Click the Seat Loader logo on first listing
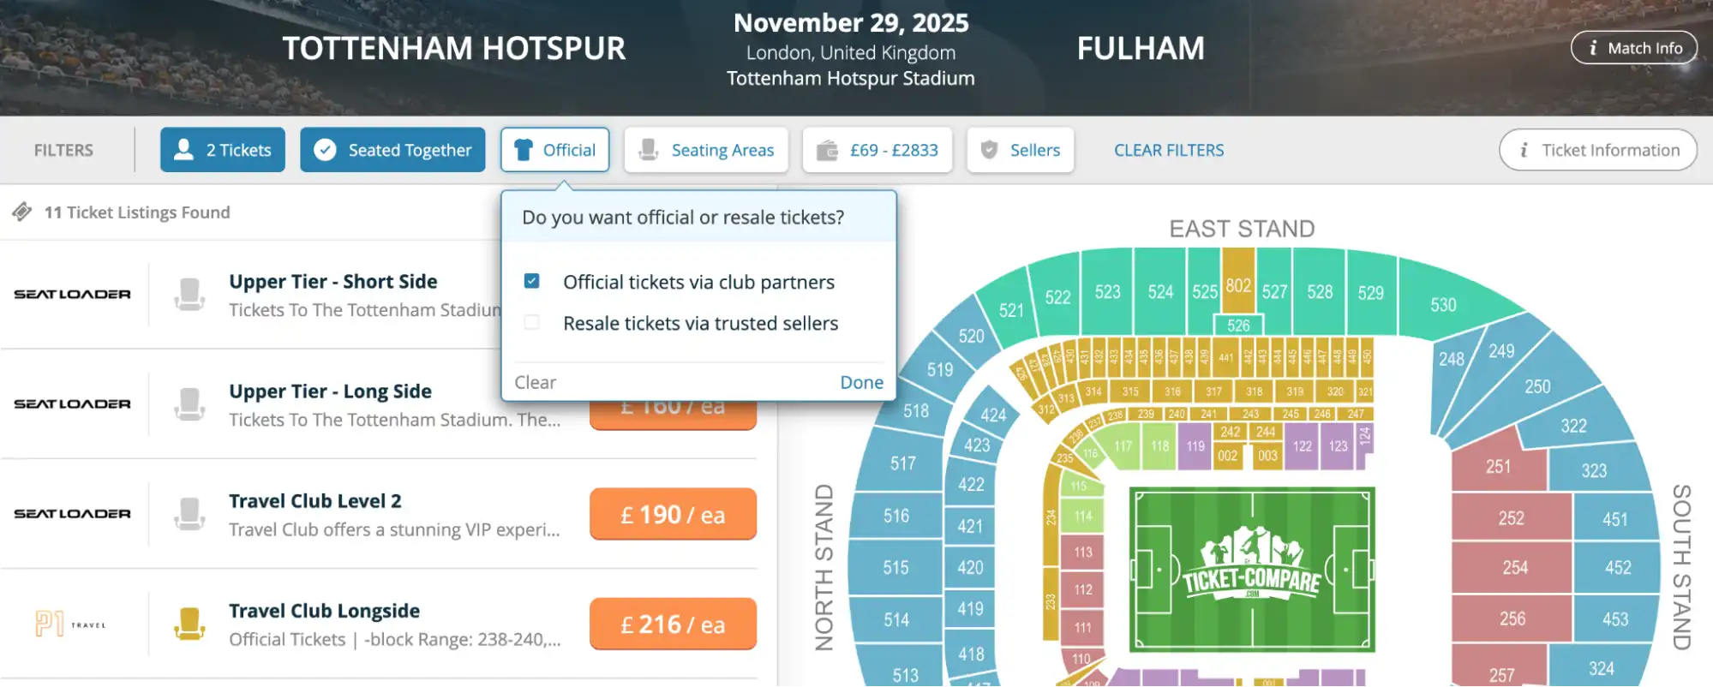 73,294
